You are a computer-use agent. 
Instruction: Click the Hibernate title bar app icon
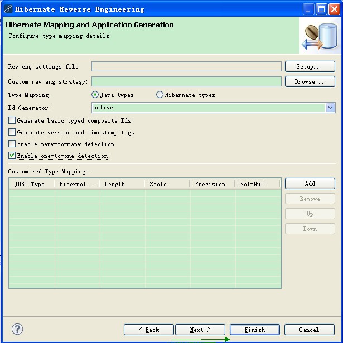pyautogui.click(x=8, y=9)
